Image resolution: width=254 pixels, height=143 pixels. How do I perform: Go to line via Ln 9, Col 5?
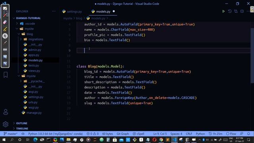click(x=160, y=134)
